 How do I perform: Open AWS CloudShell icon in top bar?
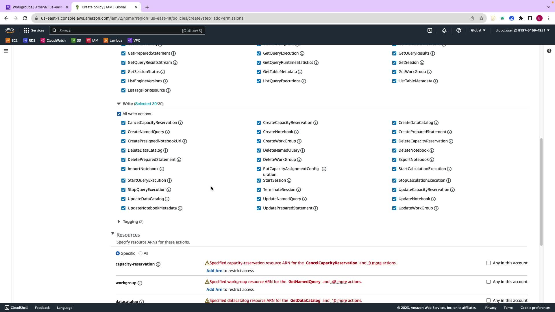click(430, 30)
